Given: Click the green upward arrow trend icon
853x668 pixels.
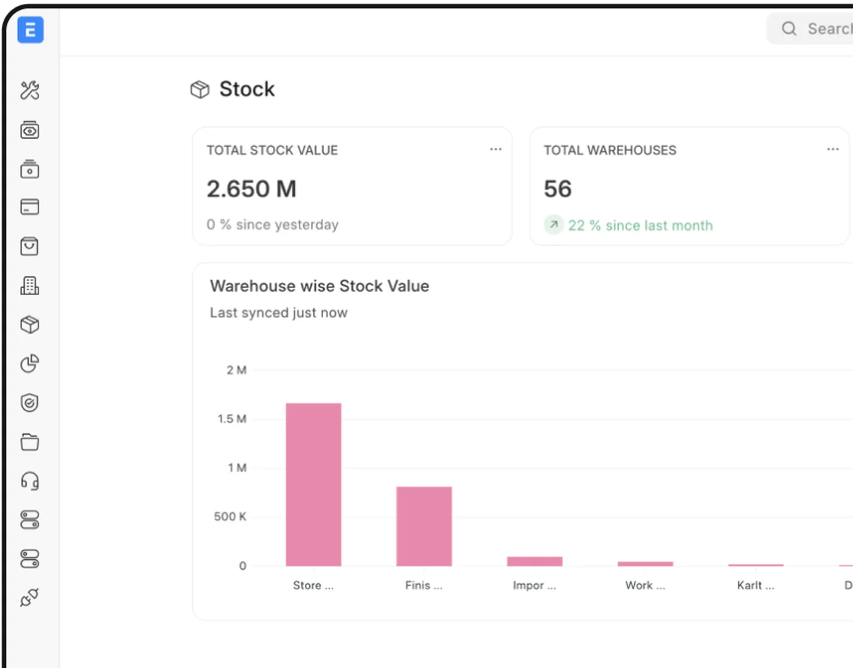Looking at the screenshot, I should (x=553, y=225).
